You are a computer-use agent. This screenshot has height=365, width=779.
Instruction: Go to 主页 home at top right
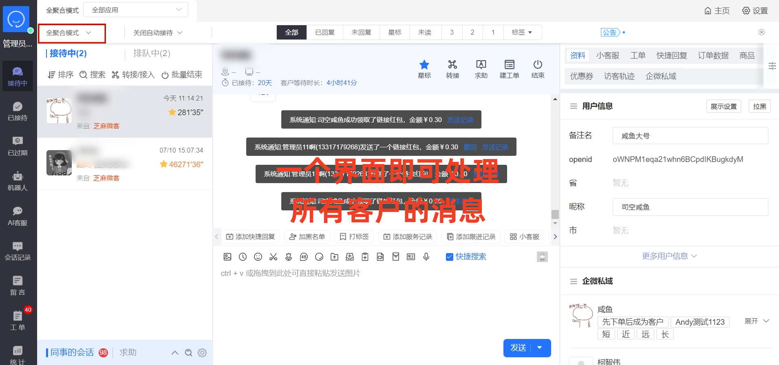pos(717,11)
